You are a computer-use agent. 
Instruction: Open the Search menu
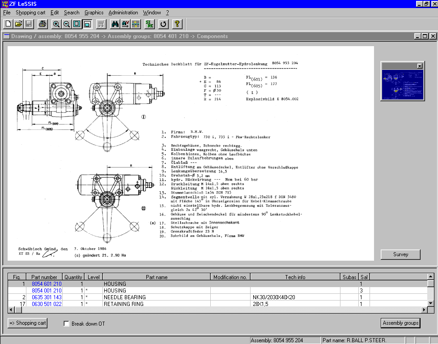coord(72,13)
